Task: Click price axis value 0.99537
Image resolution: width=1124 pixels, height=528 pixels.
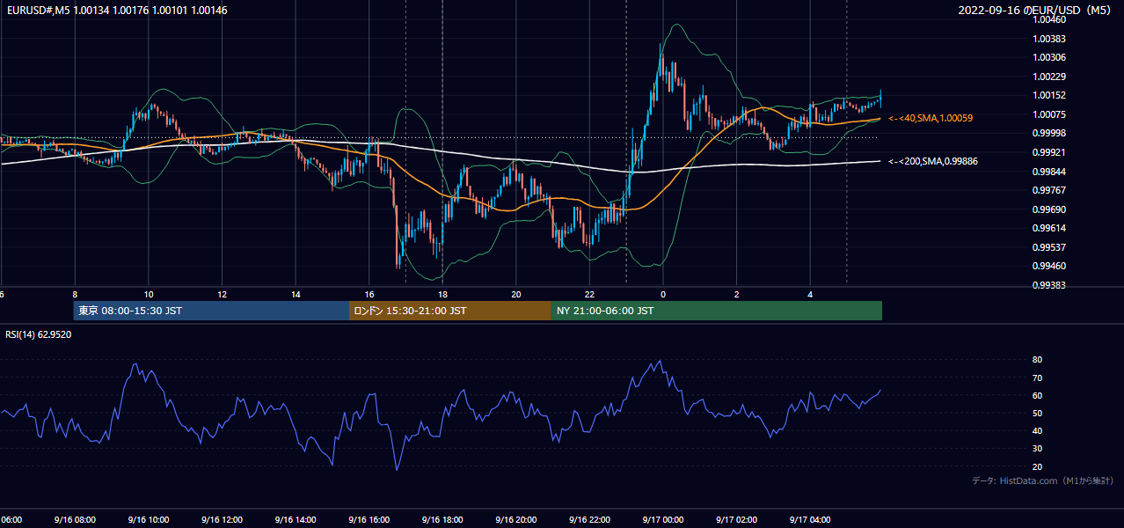Action: tap(1049, 247)
